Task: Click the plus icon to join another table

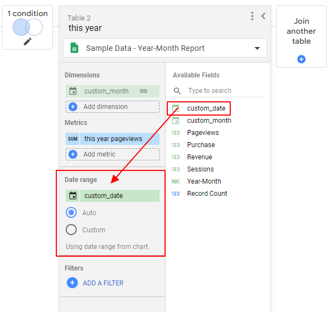Action: point(301,59)
